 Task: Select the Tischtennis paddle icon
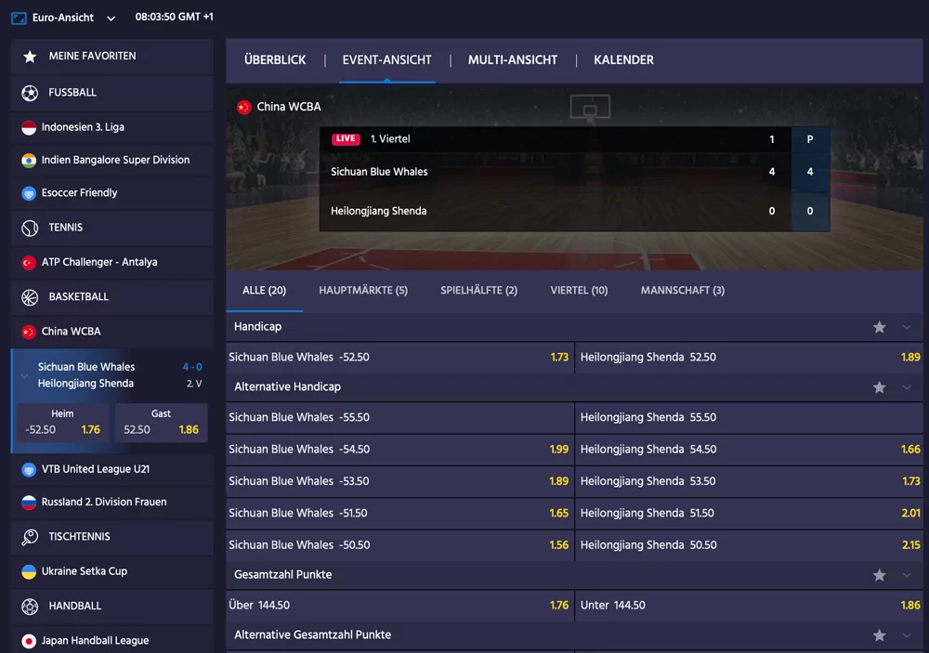click(x=30, y=537)
